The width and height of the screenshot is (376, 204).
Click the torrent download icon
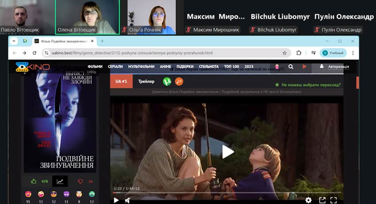coord(167,82)
